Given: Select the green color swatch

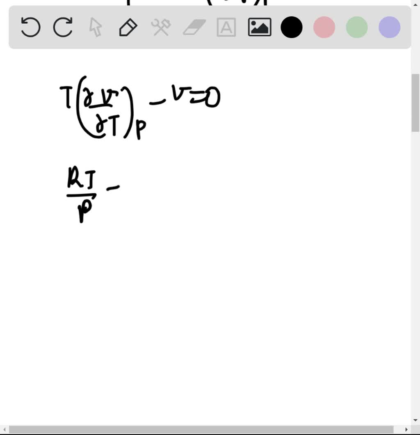Looking at the screenshot, I should point(356,27).
